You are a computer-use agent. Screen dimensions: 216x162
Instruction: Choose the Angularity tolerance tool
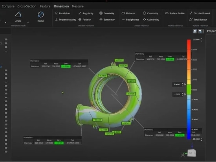[86, 13]
